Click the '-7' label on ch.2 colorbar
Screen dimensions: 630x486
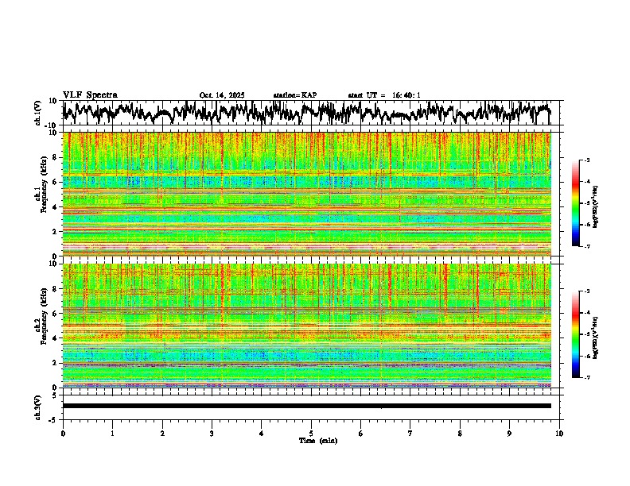[586, 377]
